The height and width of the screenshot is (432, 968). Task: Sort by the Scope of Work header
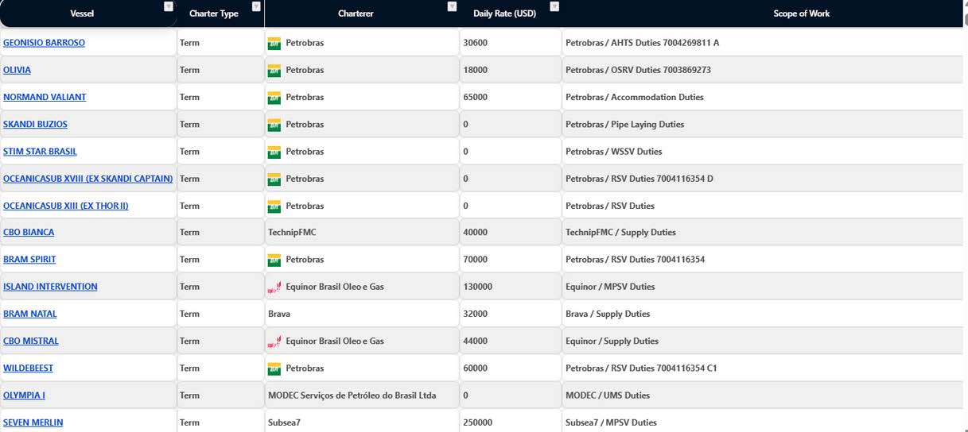[802, 13]
